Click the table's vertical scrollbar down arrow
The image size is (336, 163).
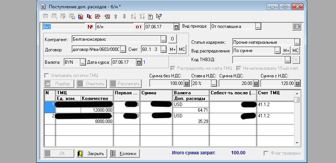tap(297, 143)
